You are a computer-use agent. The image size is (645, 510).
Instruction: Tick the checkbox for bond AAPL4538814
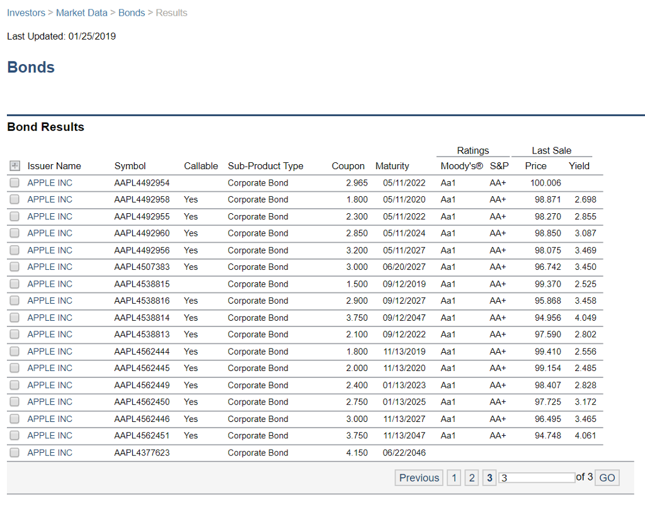tap(14, 318)
